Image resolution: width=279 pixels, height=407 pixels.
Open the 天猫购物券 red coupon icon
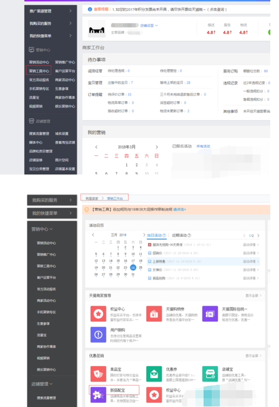[154, 314]
